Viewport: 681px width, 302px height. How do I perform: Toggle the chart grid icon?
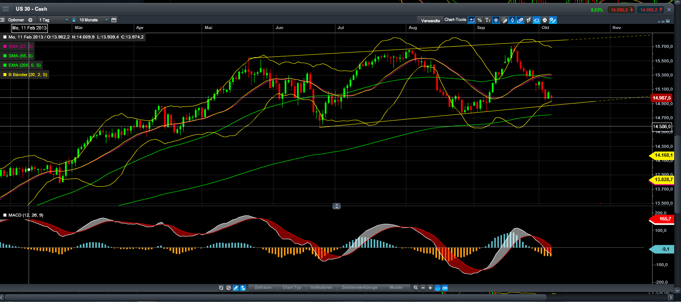point(496,20)
